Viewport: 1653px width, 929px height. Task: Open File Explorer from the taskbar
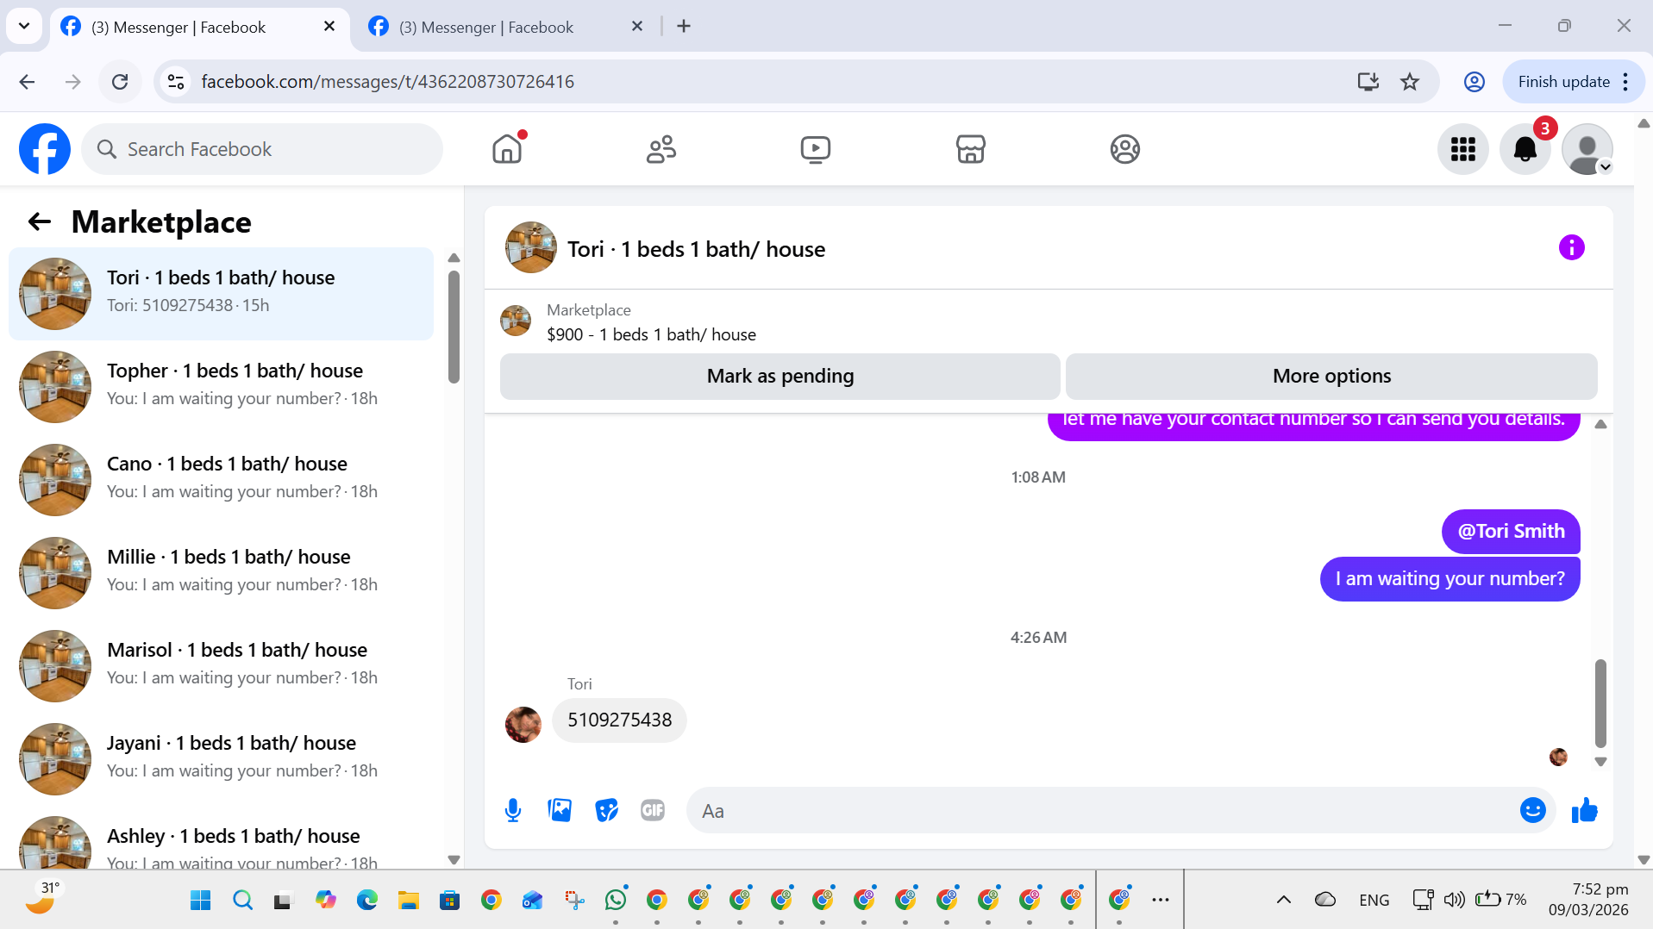pos(408,900)
